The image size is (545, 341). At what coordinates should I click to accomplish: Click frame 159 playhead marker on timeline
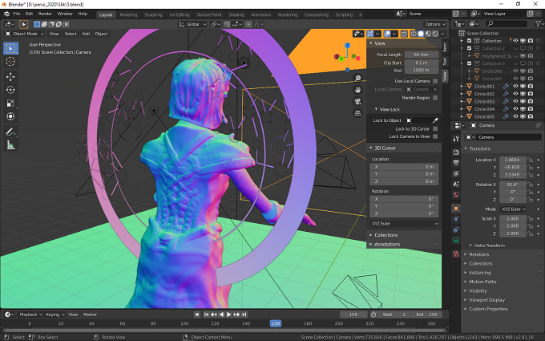(x=276, y=323)
